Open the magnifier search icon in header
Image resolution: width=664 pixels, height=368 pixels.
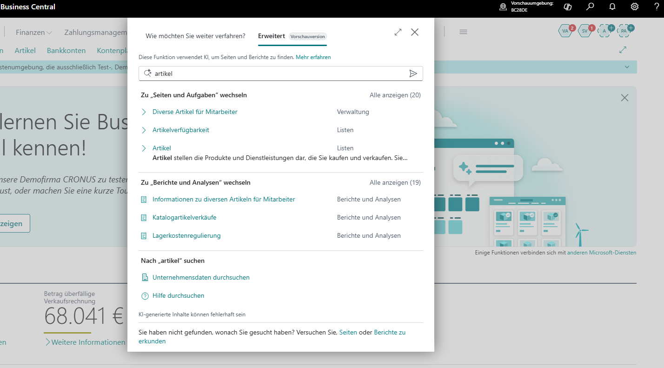[590, 7]
